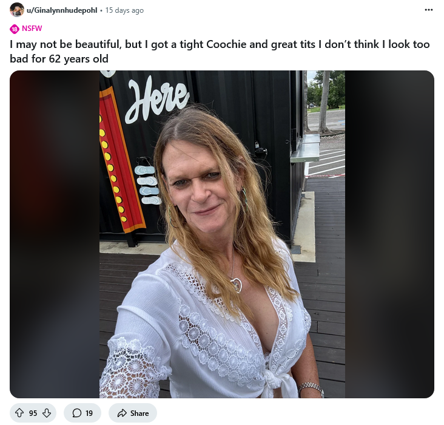
Task: Click the blurred left edge of image
Action: (55, 234)
